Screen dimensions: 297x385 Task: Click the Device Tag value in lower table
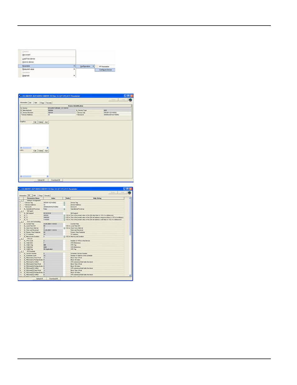53,203
